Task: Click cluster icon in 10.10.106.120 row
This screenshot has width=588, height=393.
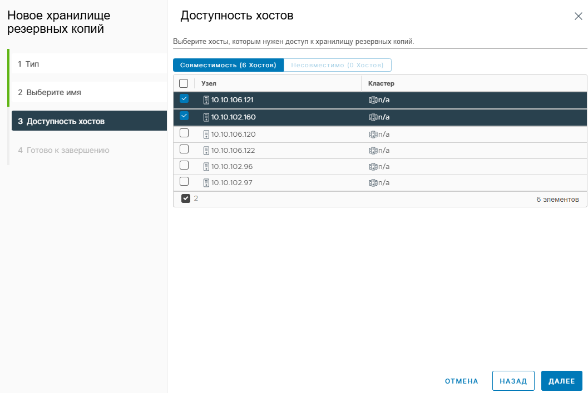Action: pos(373,135)
